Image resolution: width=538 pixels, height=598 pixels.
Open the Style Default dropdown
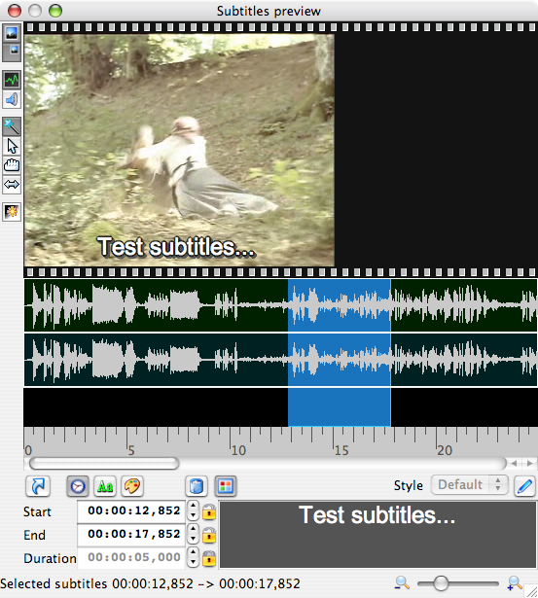coord(469,485)
